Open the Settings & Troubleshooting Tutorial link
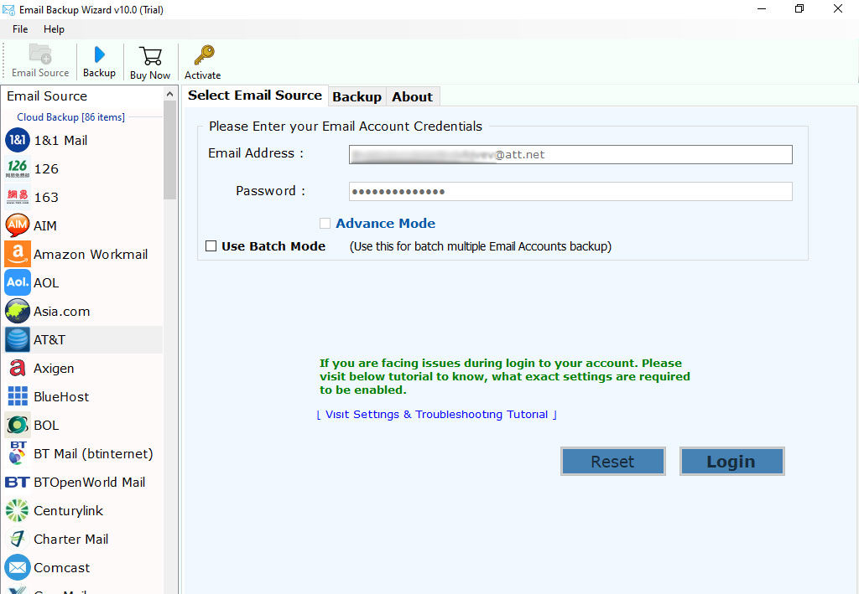The image size is (859, 594). [x=437, y=414]
